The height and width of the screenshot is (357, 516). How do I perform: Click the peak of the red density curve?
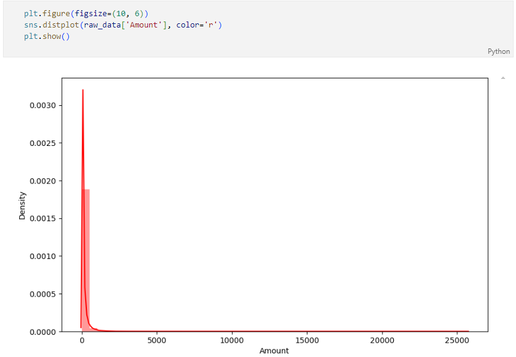[83, 90]
